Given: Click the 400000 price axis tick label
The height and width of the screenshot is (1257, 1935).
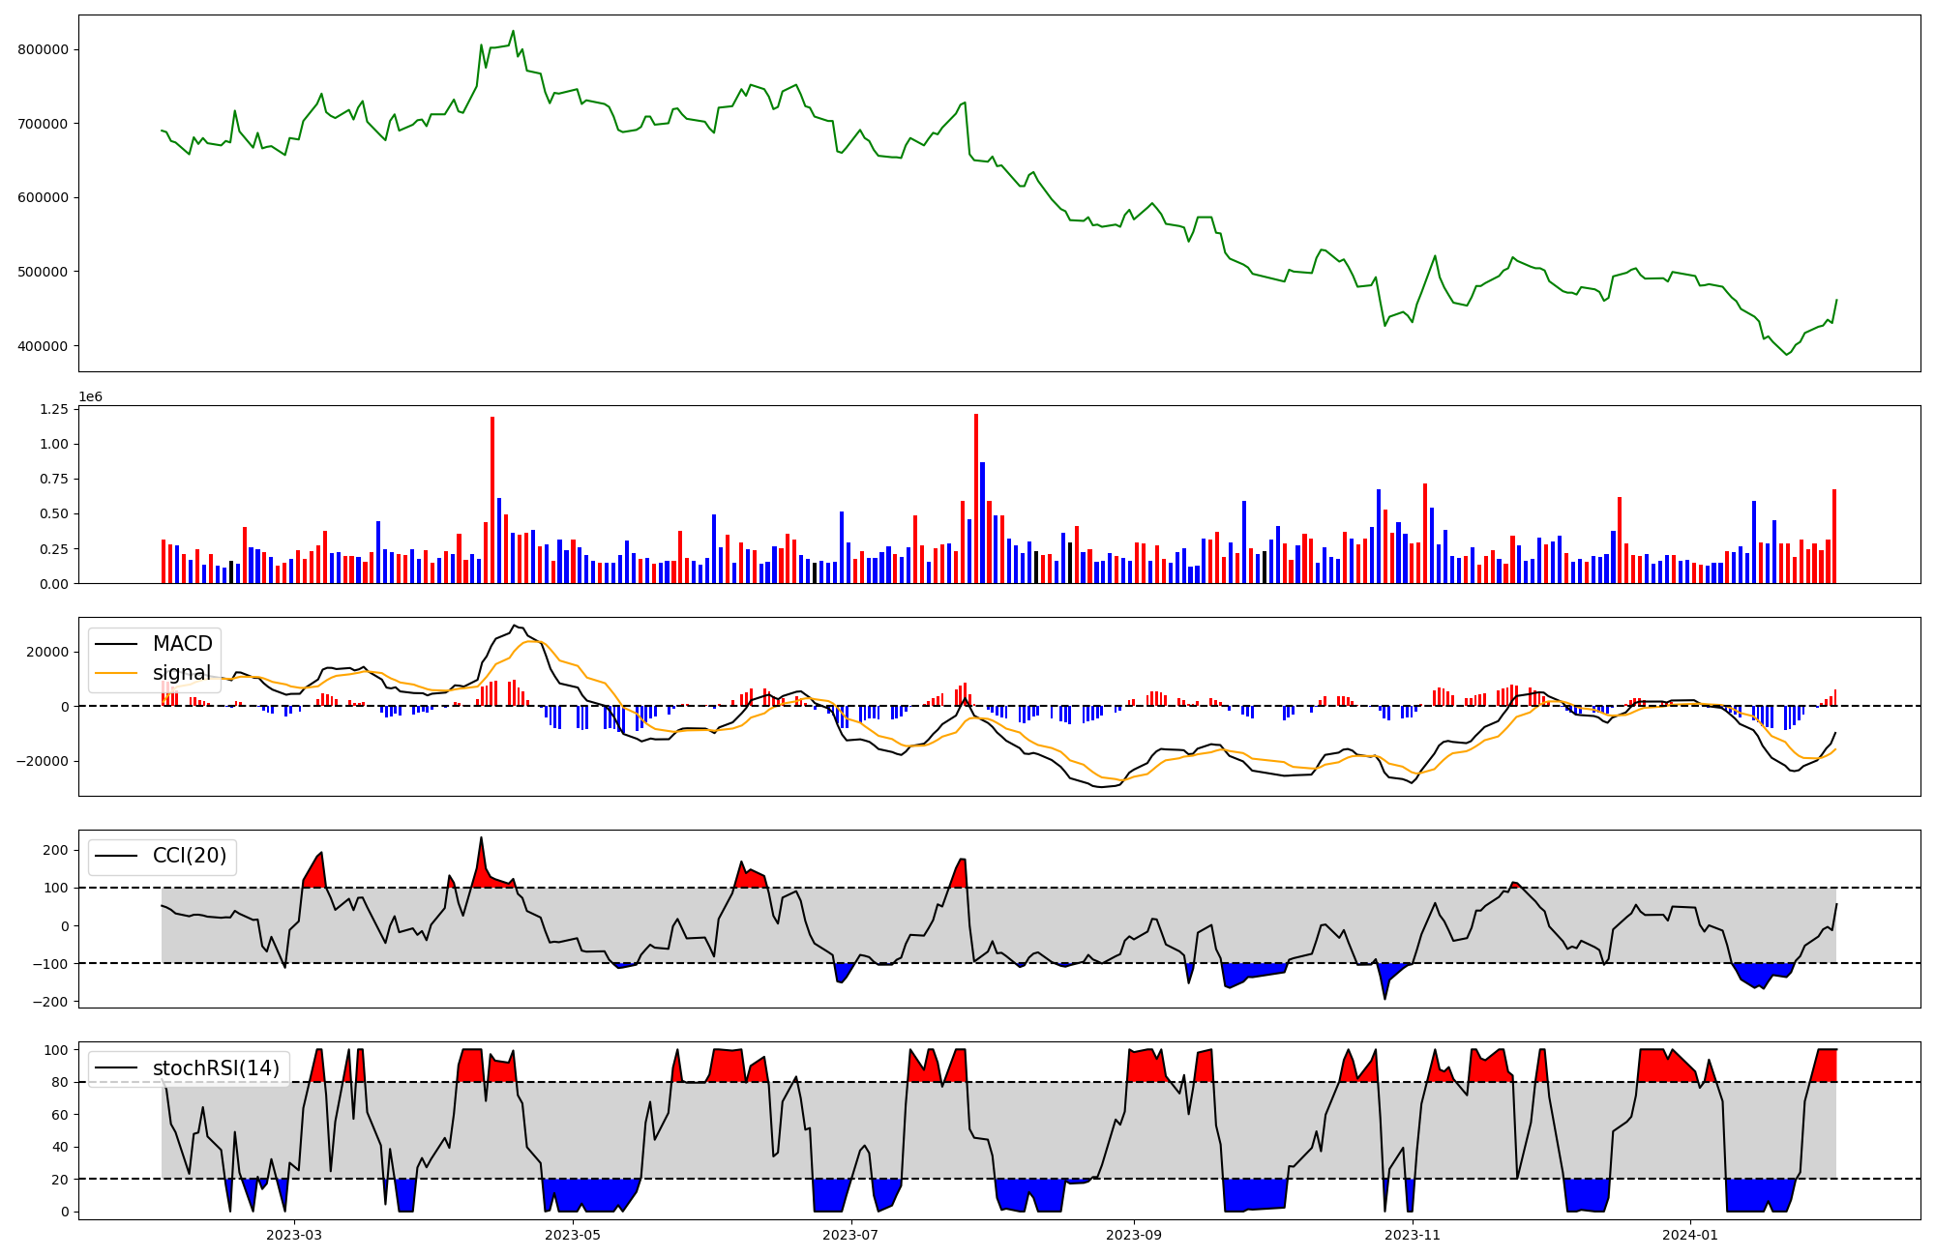Looking at the screenshot, I should (x=43, y=346).
